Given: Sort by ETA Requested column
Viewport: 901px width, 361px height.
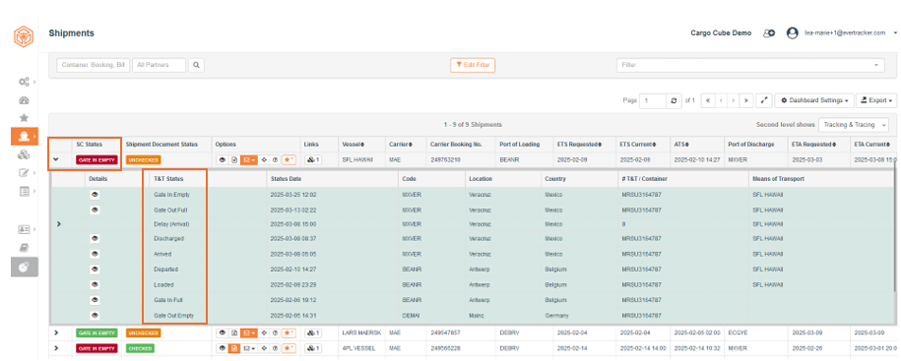Looking at the screenshot, I should pyautogui.click(x=813, y=144).
